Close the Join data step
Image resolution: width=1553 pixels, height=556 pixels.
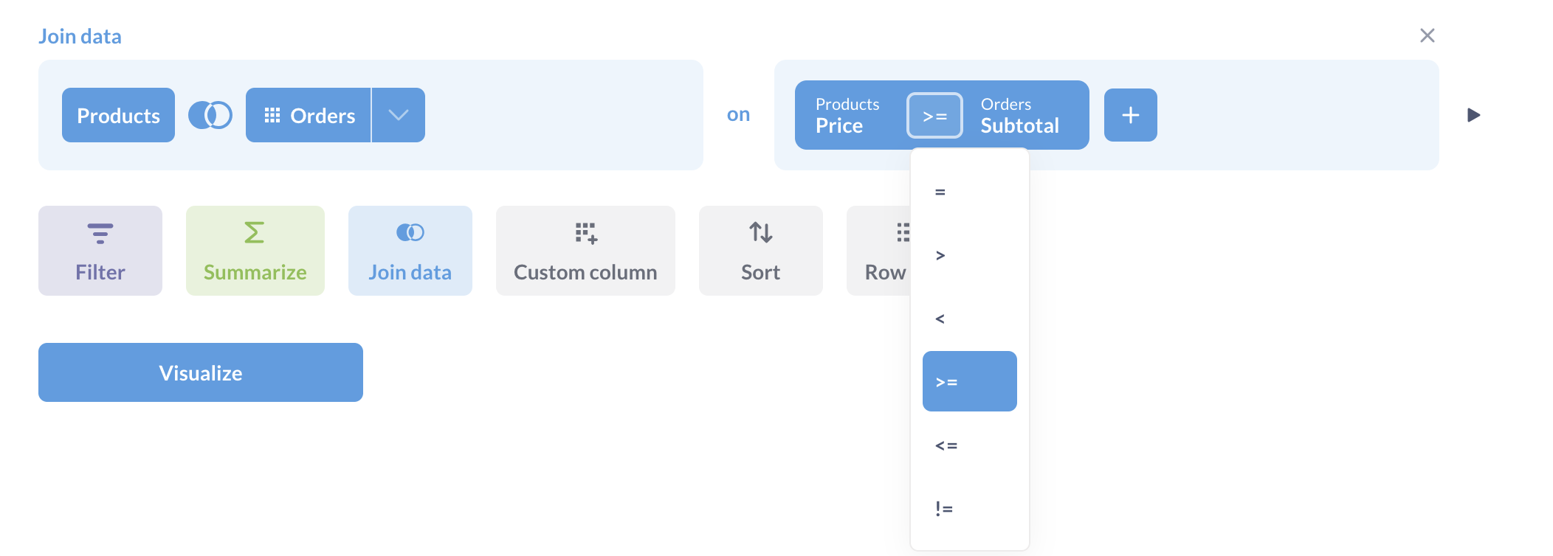point(1427,35)
